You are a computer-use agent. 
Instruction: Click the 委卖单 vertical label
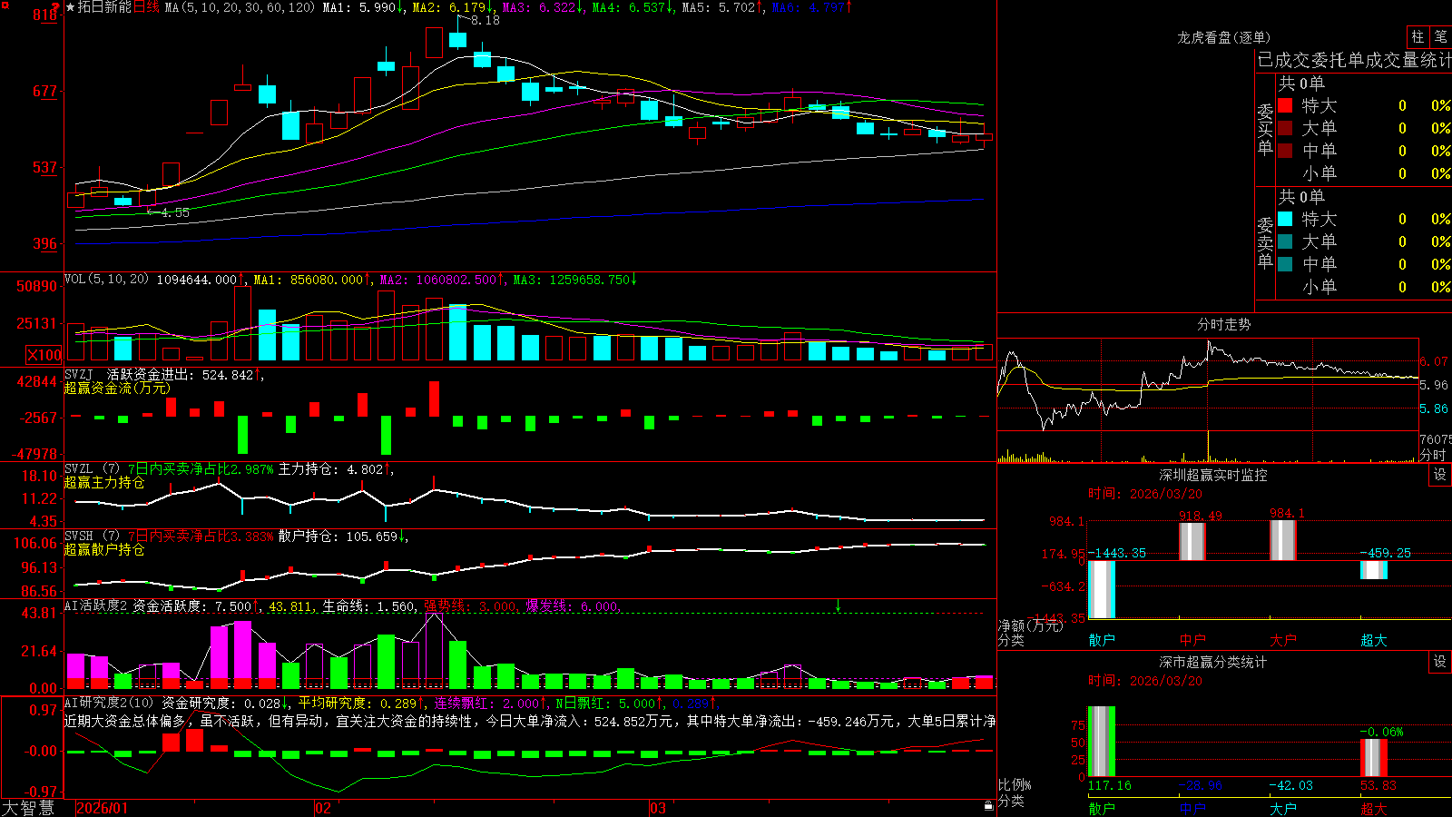point(1265,242)
